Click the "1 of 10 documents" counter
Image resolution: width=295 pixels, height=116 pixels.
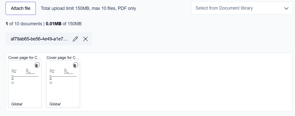tap(24, 24)
